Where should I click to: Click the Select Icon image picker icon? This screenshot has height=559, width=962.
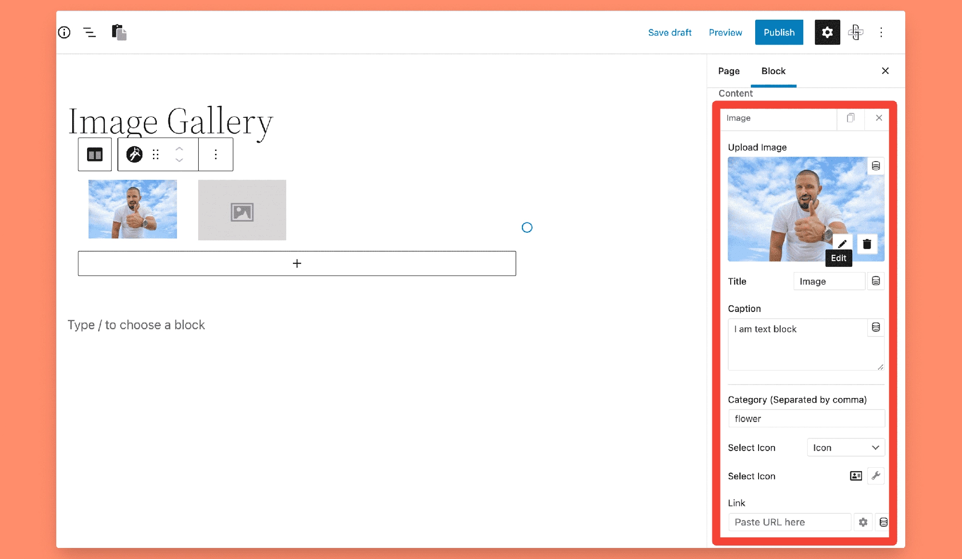[x=856, y=475]
